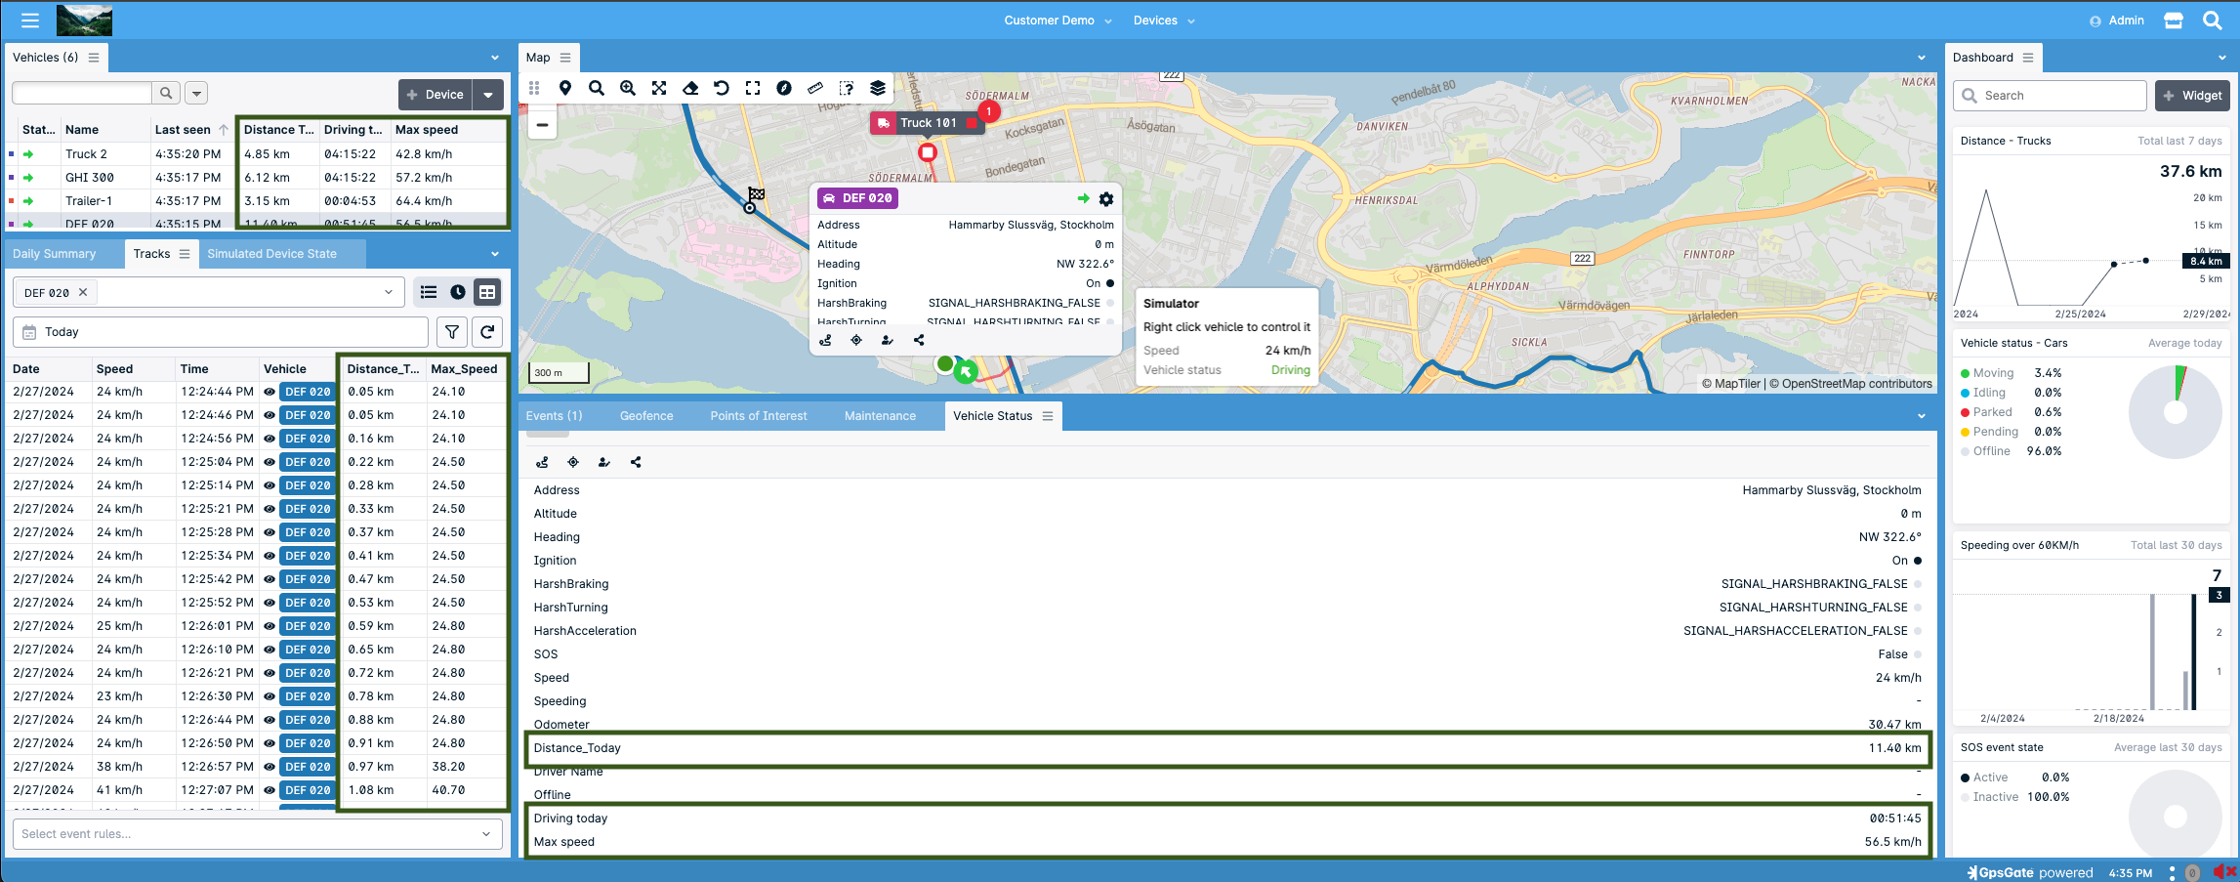
Task: Click the share icon in Vehicle Status panel
Action: 636,462
